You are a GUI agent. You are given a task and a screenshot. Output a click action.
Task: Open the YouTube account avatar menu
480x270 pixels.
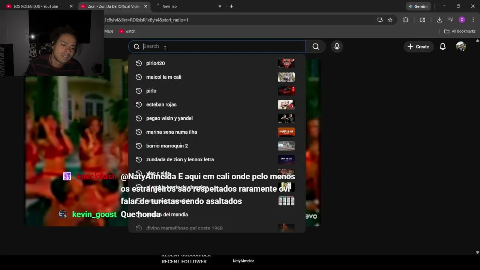pyautogui.click(x=461, y=46)
